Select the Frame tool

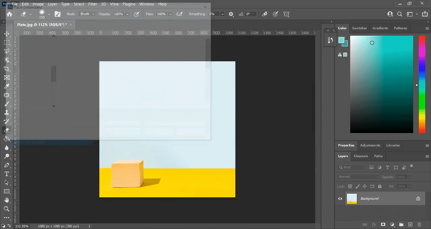click(x=7, y=77)
